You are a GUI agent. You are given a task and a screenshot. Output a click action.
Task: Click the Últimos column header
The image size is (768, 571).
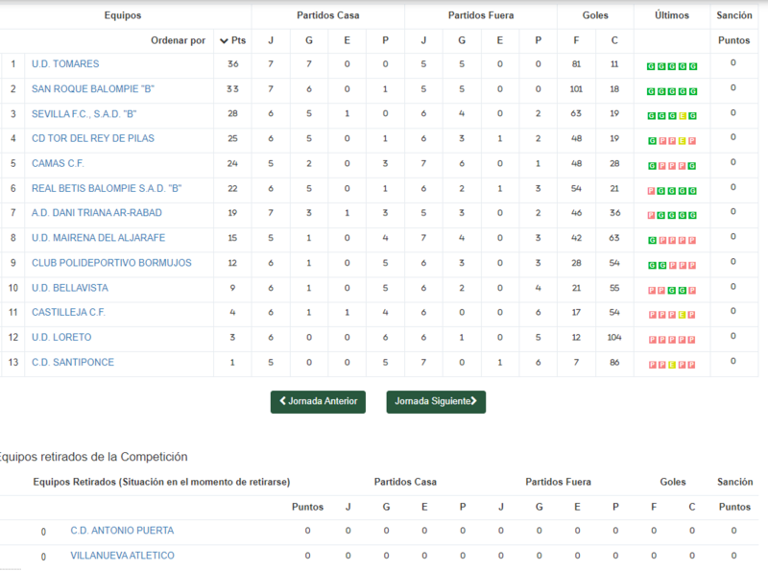pyautogui.click(x=672, y=15)
